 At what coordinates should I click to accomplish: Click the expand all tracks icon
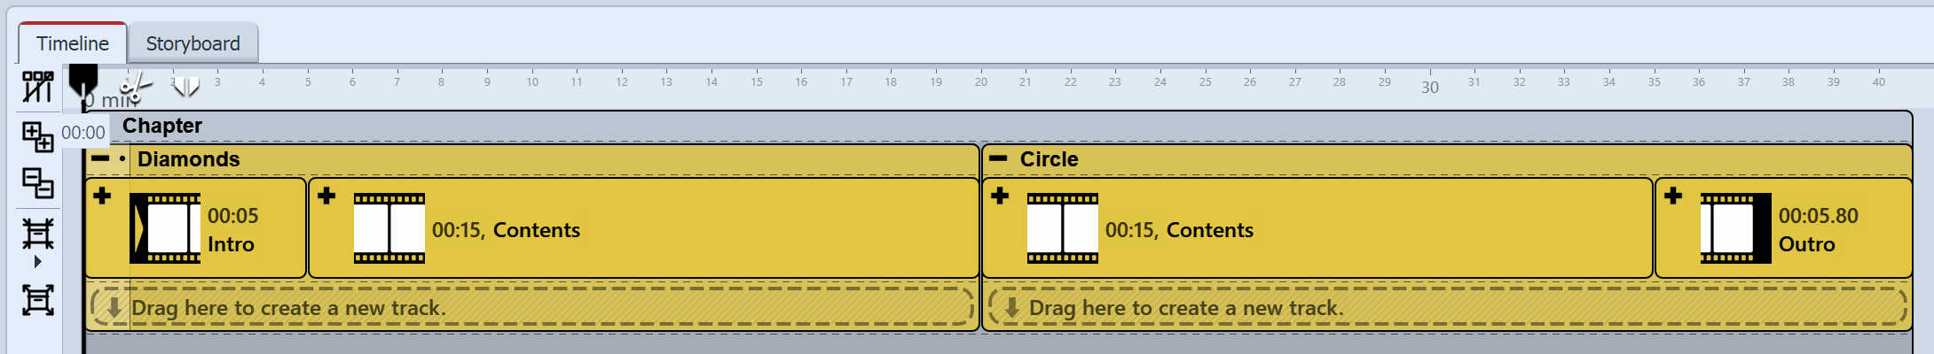click(37, 136)
